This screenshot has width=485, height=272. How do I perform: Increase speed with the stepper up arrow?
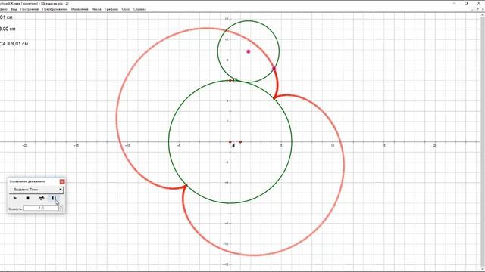[61, 206]
